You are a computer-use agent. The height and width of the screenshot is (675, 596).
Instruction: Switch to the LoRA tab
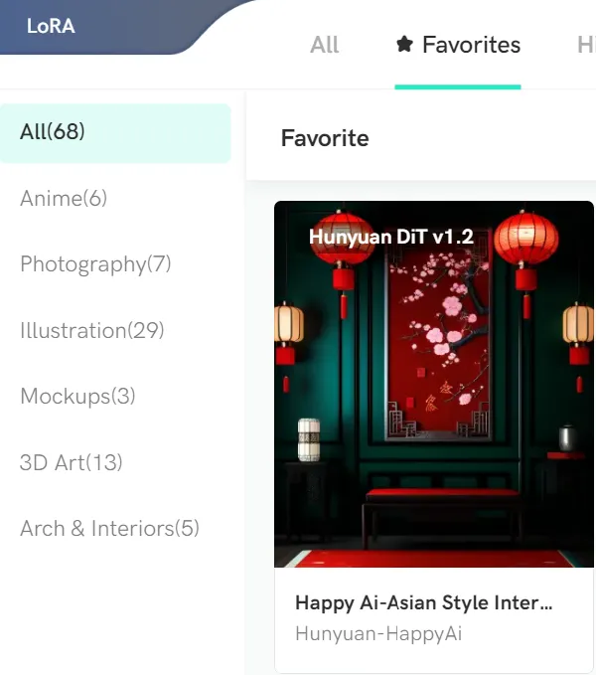coord(51,26)
